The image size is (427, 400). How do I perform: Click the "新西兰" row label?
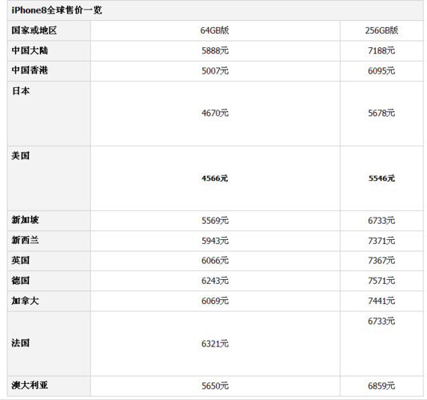point(25,240)
